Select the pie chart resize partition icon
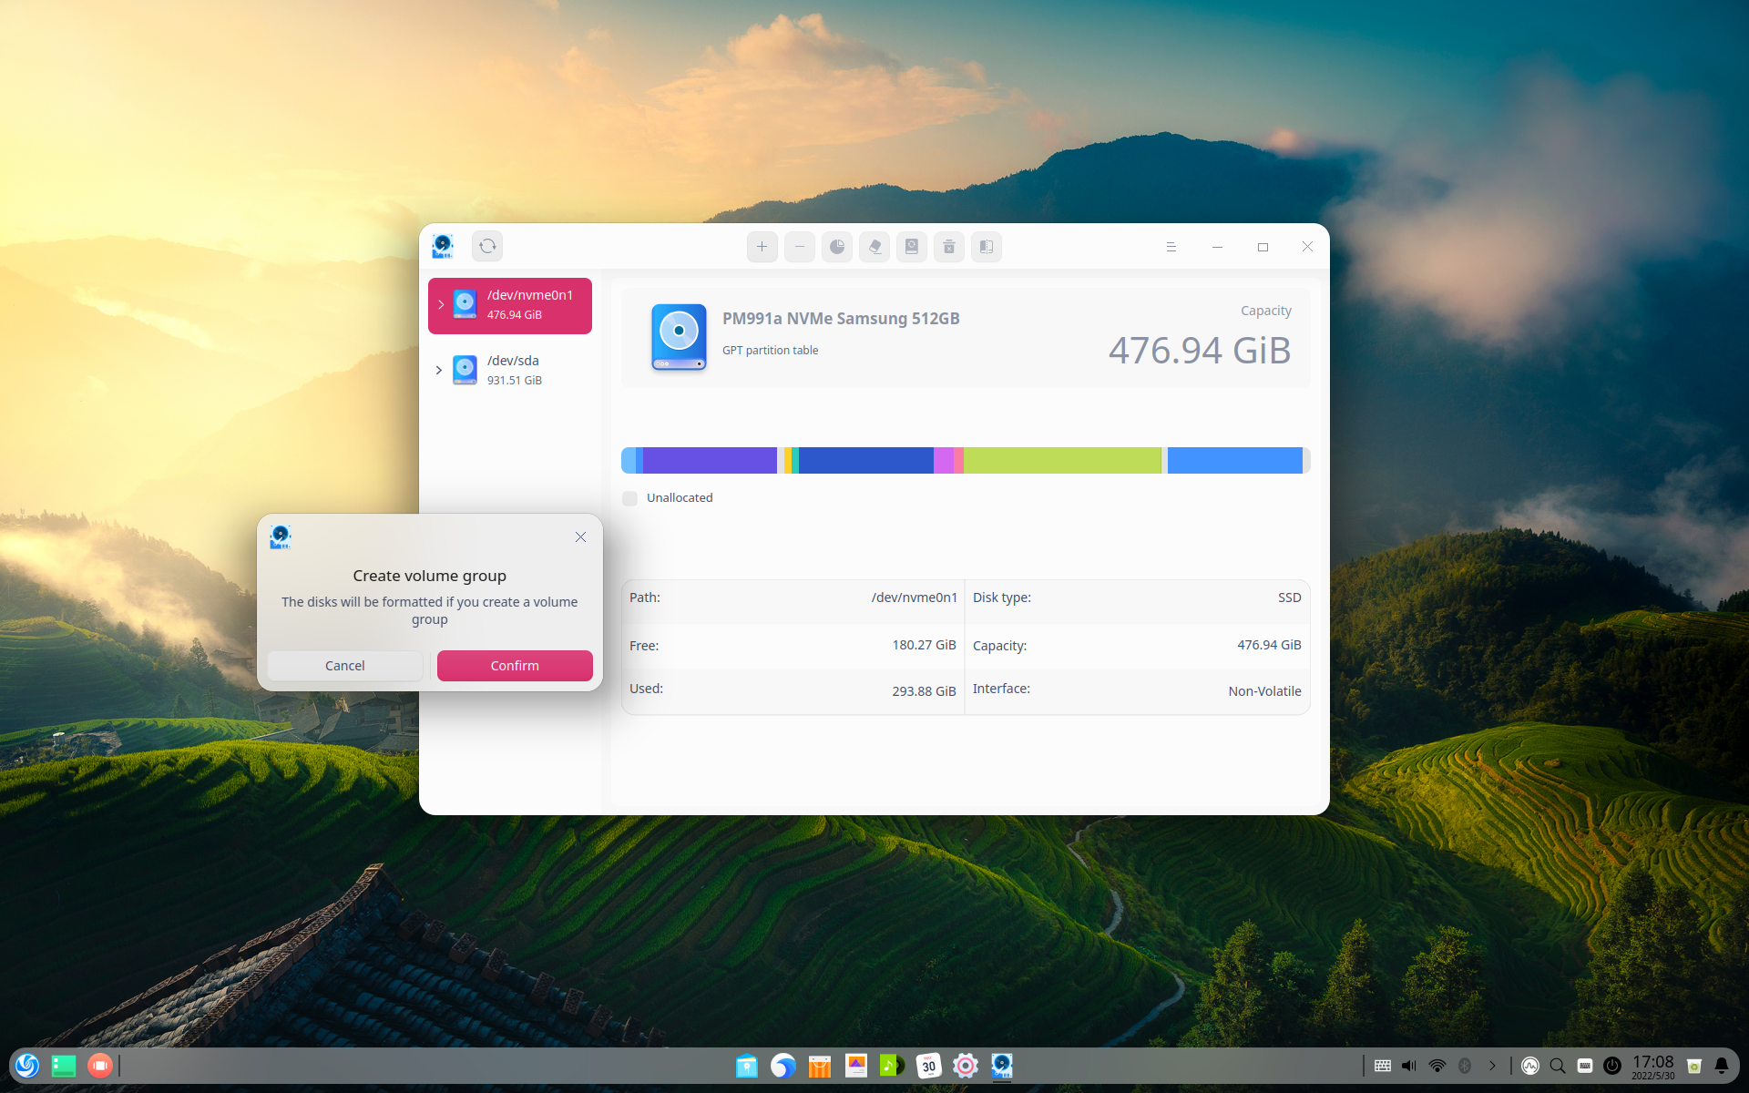1749x1093 pixels. tap(836, 246)
